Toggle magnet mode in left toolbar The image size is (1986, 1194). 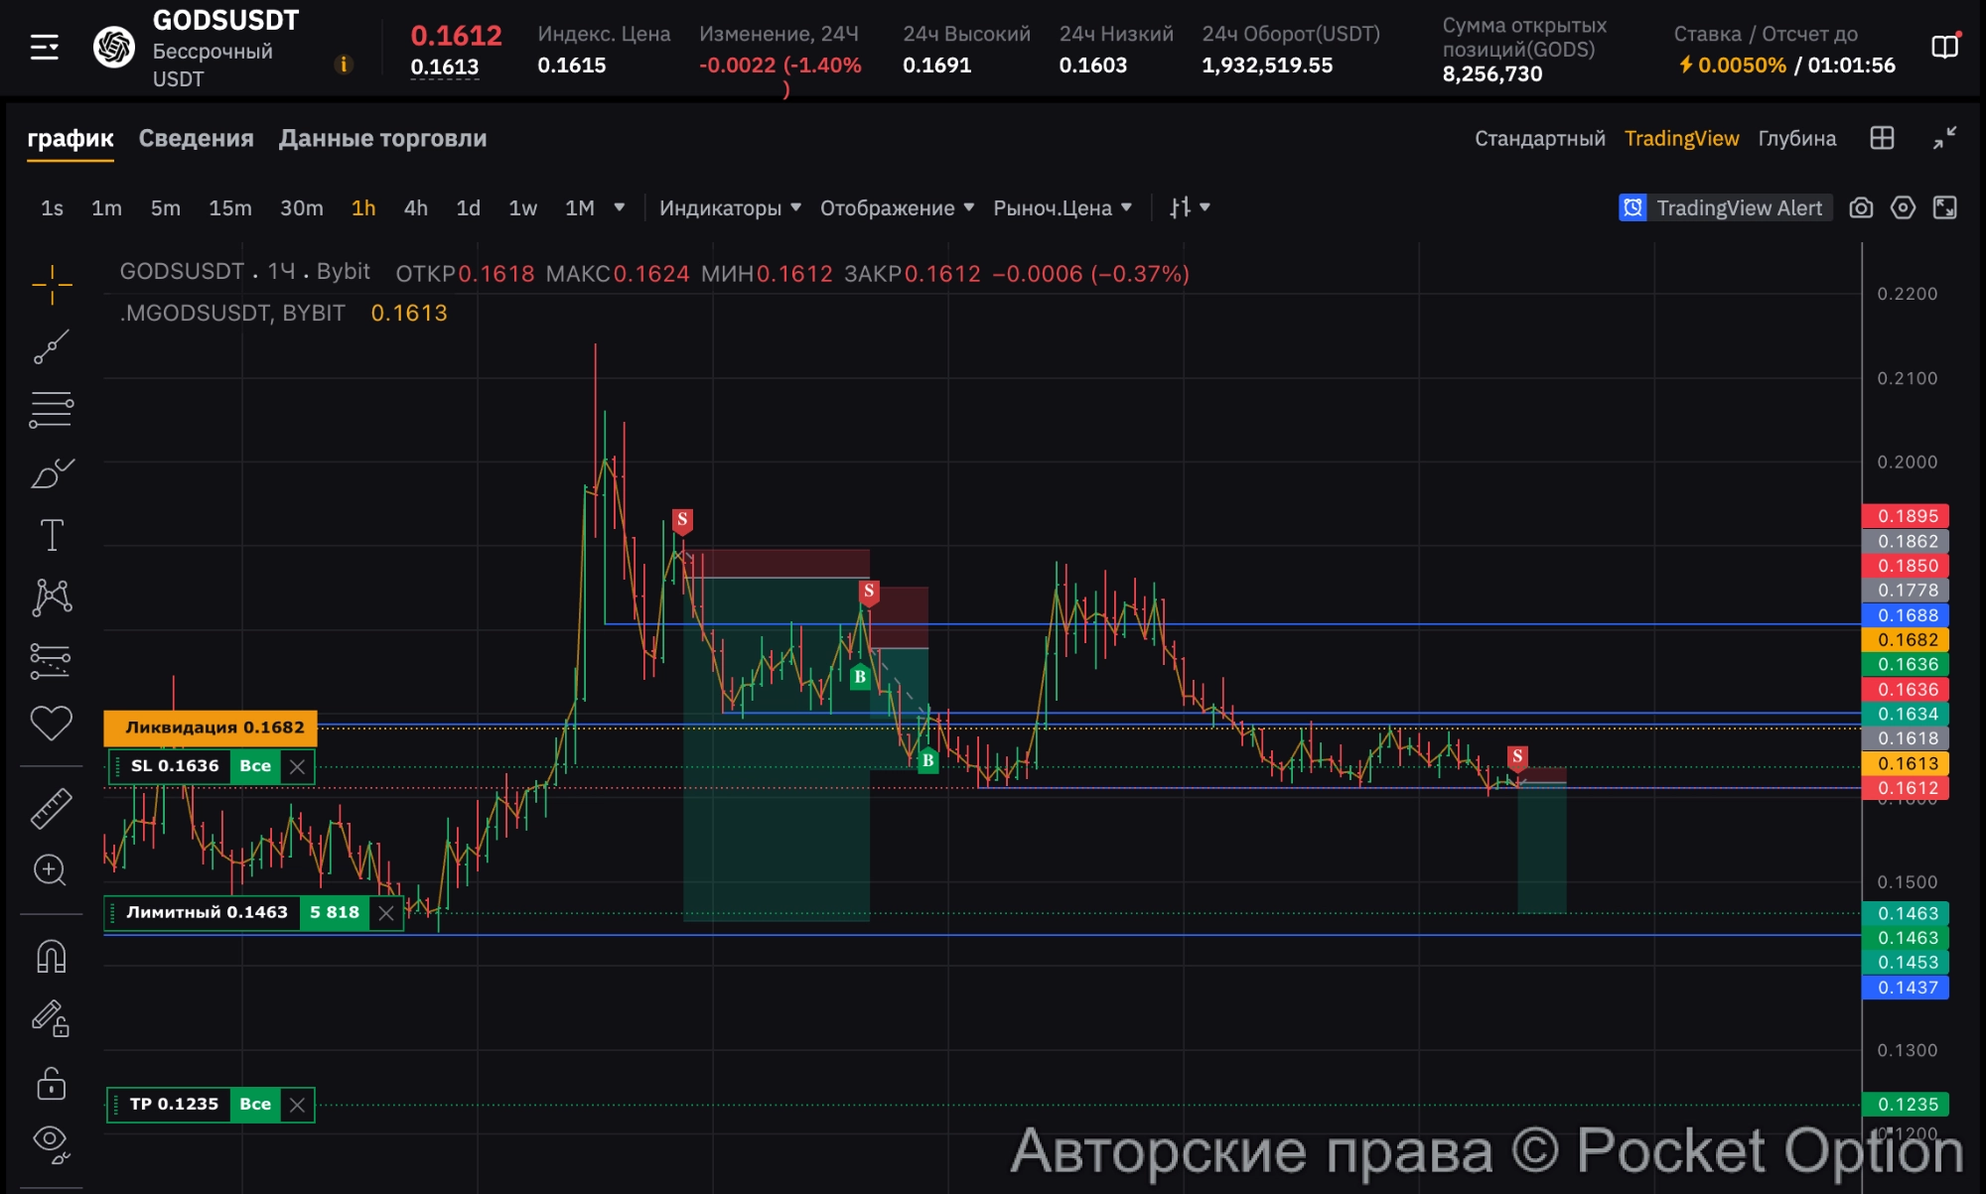pyautogui.click(x=51, y=957)
